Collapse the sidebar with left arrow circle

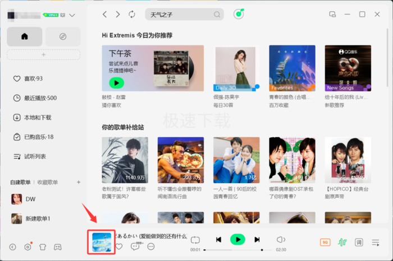13,247
